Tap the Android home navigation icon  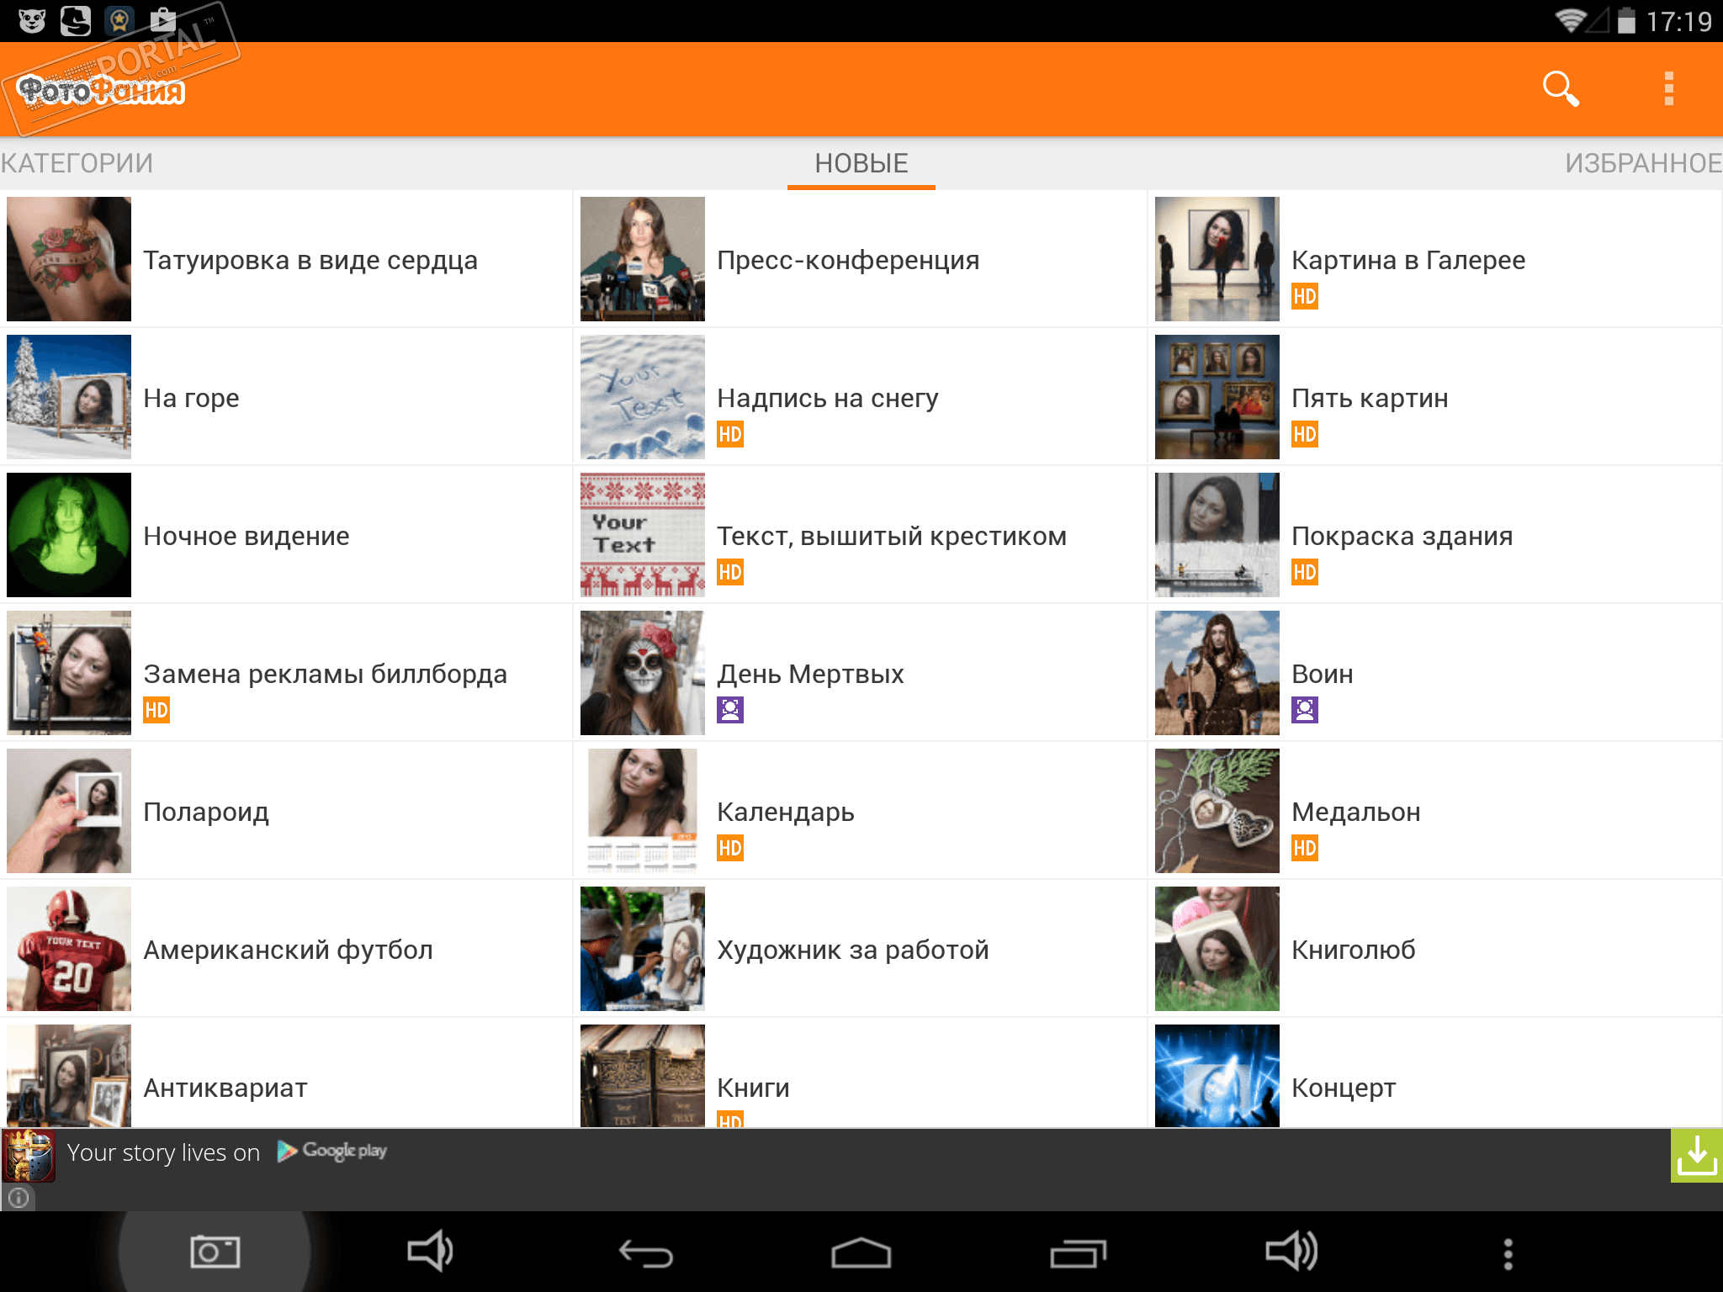[x=861, y=1253]
